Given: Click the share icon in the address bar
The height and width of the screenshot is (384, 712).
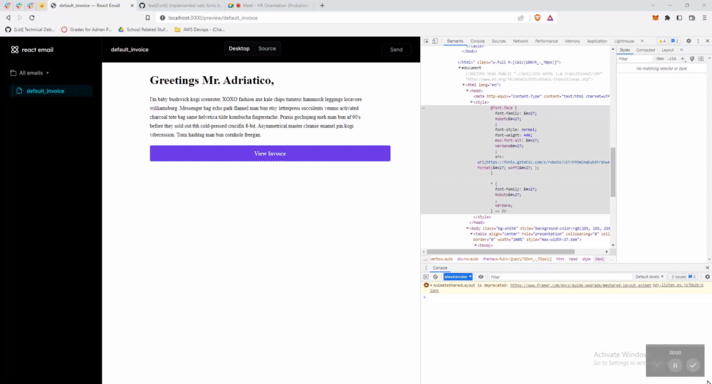Looking at the screenshot, I should coord(521,18).
